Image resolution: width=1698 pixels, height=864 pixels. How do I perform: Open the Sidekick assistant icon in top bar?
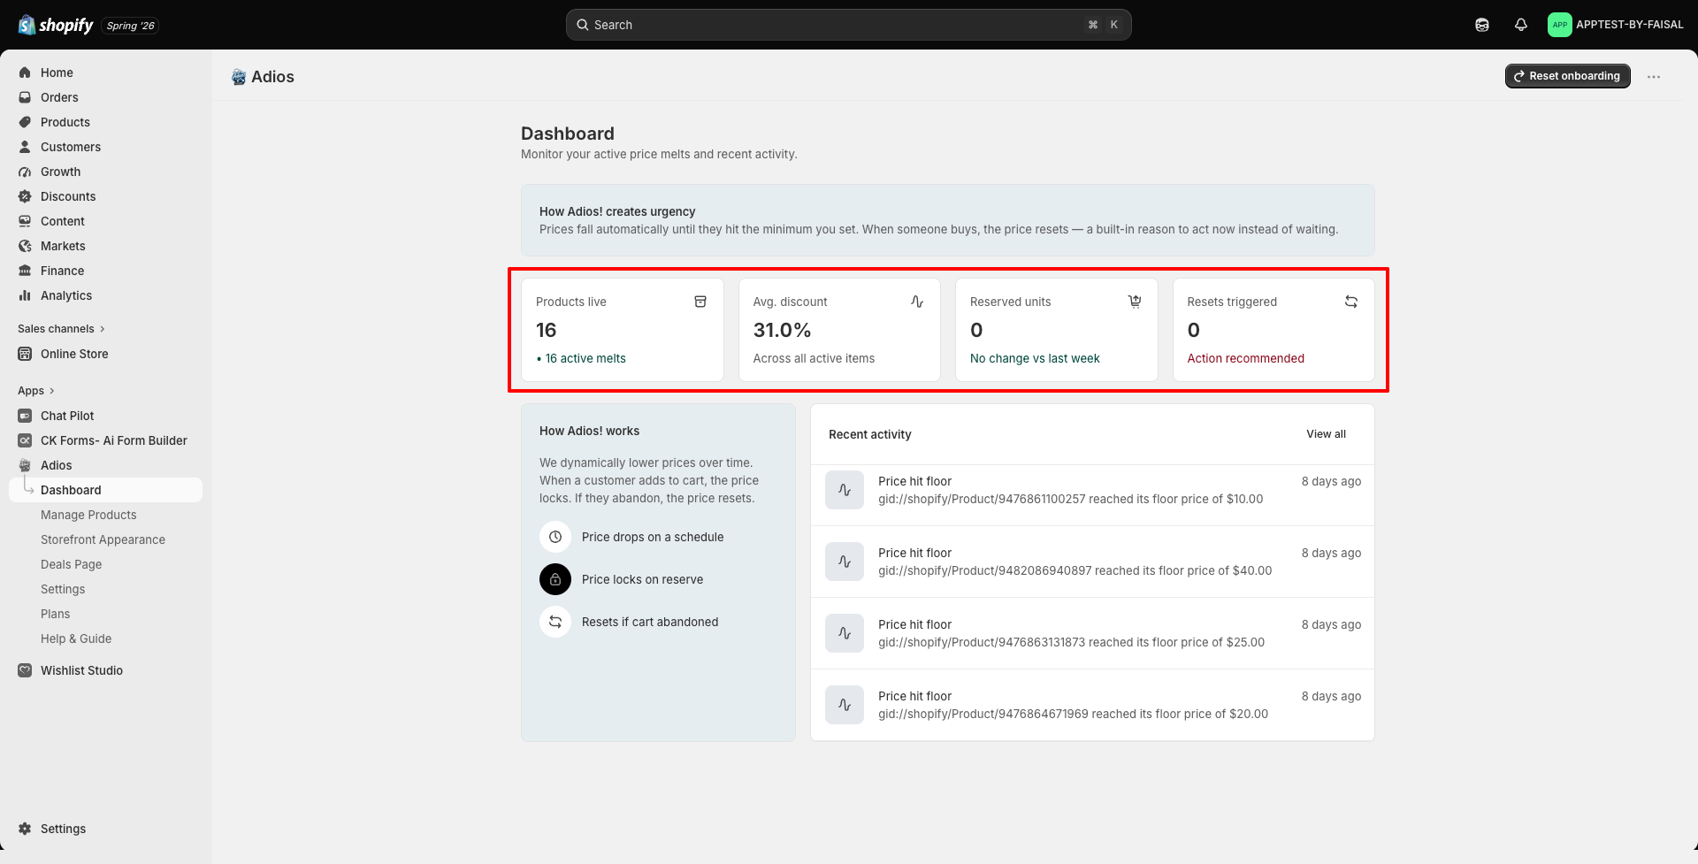pos(1482,25)
